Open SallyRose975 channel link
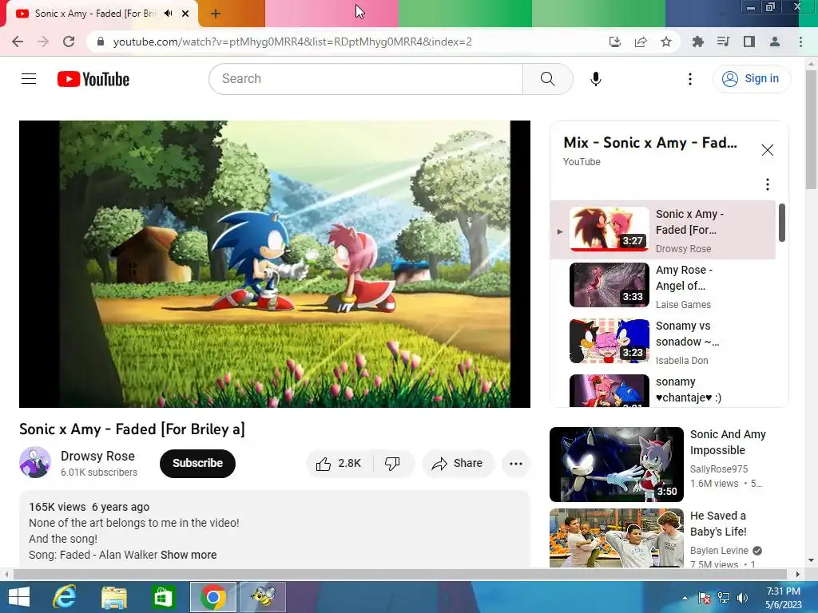 [718, 469]
